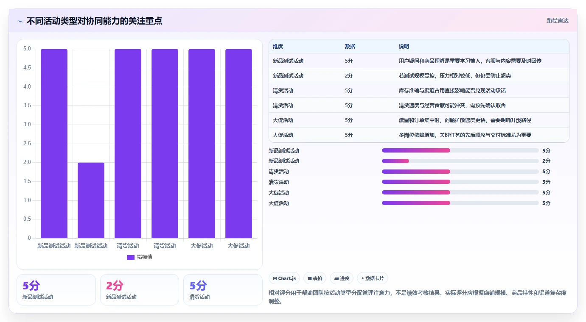Click the 路径雷达 badge in the header
Image resolution: width=586 pixels, height=322 pixels.
pyautogui.click(x=557, y=20)
